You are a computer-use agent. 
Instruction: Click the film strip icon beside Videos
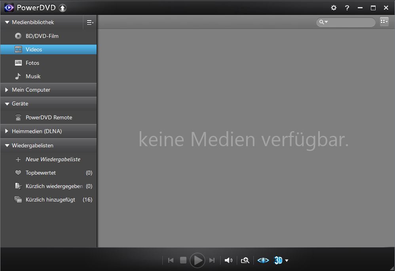point(18,49)
